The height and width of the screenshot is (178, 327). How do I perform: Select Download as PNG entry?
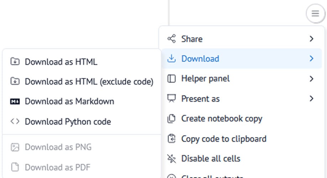pos(58,147)
